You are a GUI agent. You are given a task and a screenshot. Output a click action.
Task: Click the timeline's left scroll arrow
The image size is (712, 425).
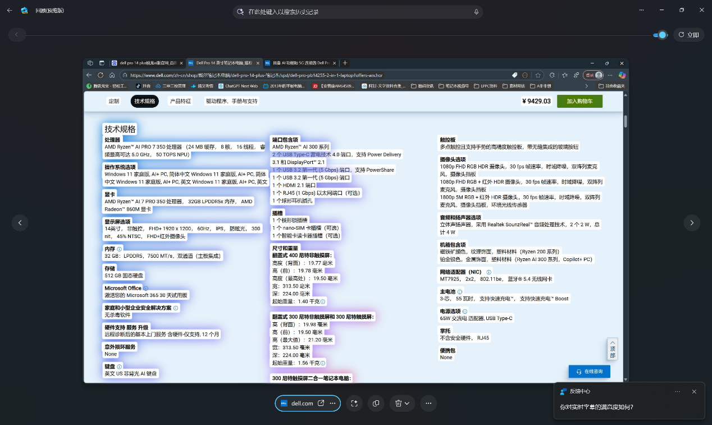(17, 35)
